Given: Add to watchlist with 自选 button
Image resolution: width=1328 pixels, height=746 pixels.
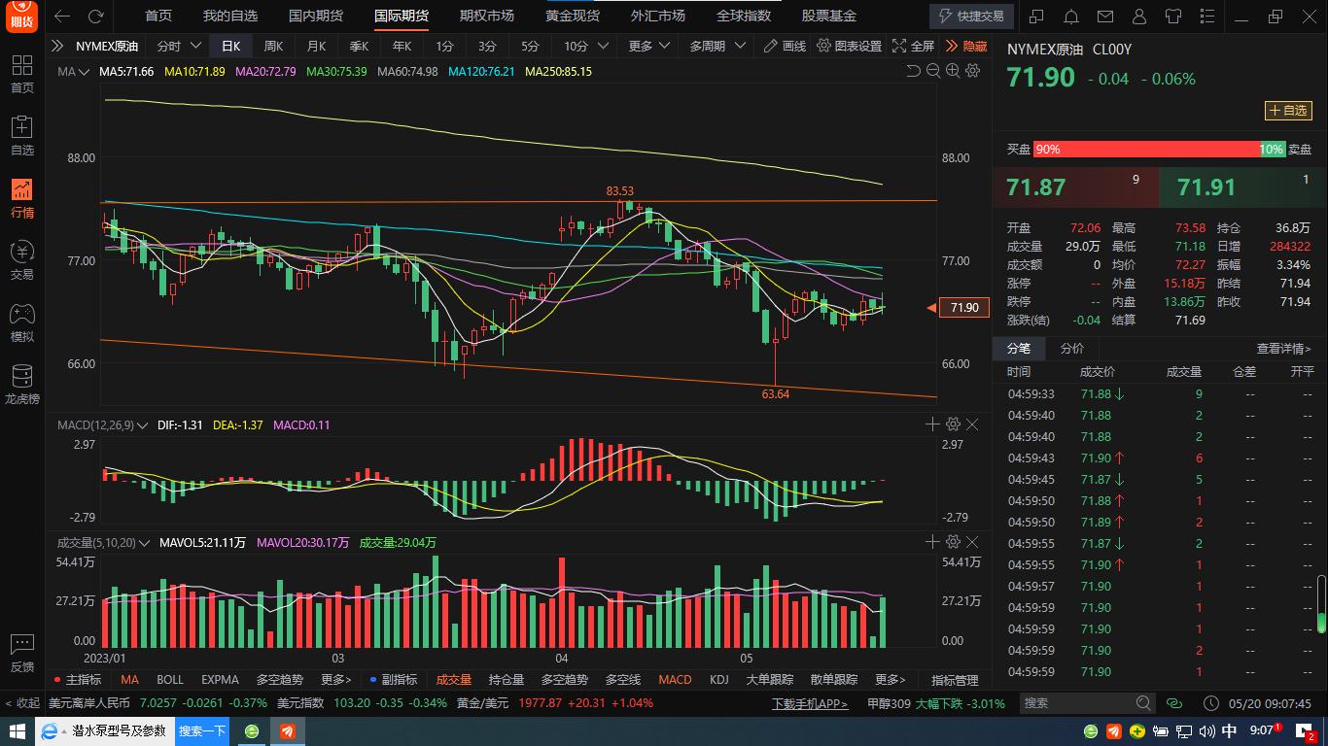Looking at the screenshot, I should tap(1287, 111).
